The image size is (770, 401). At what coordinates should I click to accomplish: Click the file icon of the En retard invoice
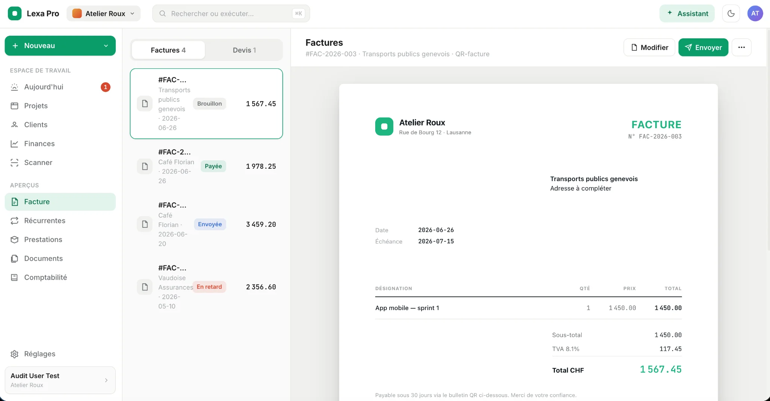145,287
